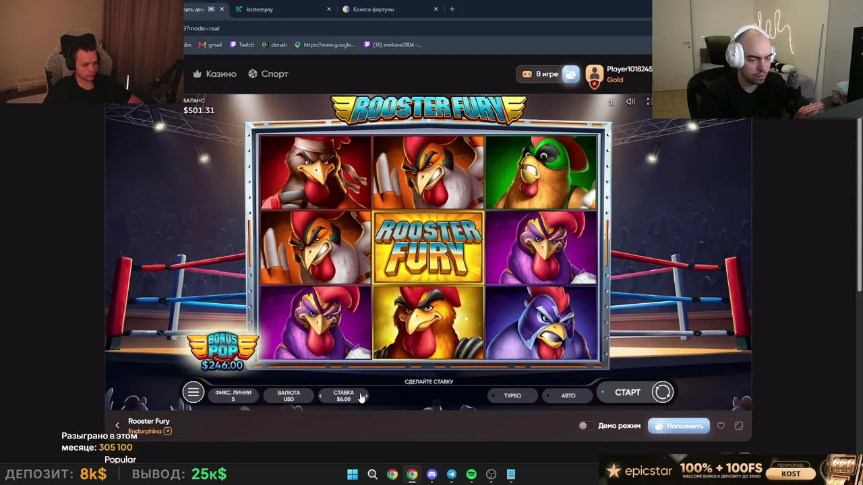Close the kostezepay tab
The width and height of the screenshot is (863, 485).
coord(329,9)
